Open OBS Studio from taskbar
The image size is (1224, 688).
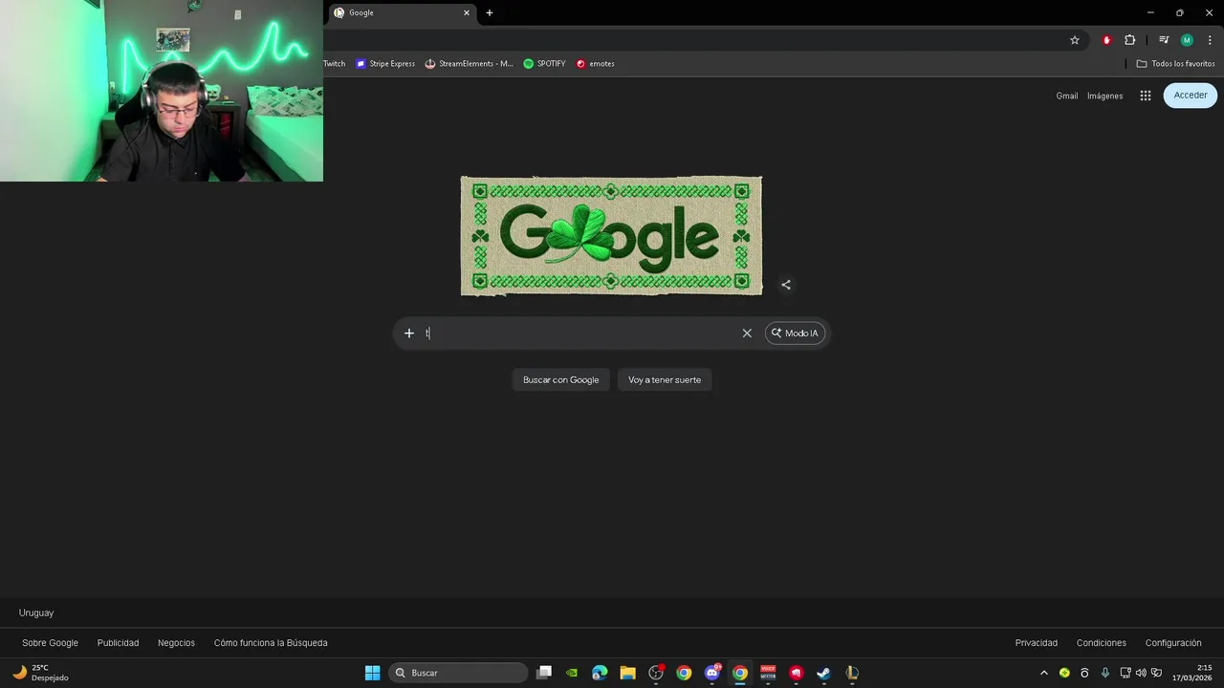656,673
